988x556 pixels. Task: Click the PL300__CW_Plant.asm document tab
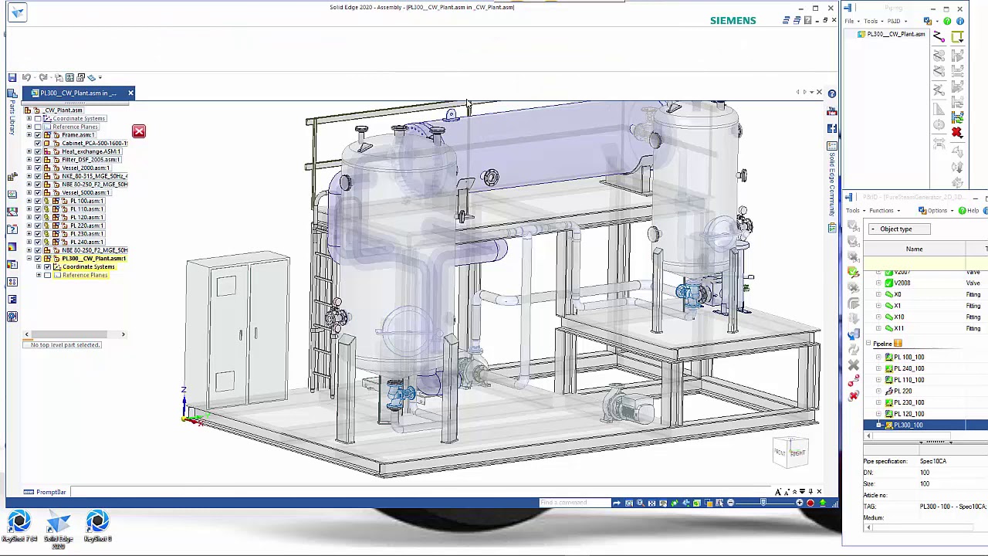(x=77, y=93)
